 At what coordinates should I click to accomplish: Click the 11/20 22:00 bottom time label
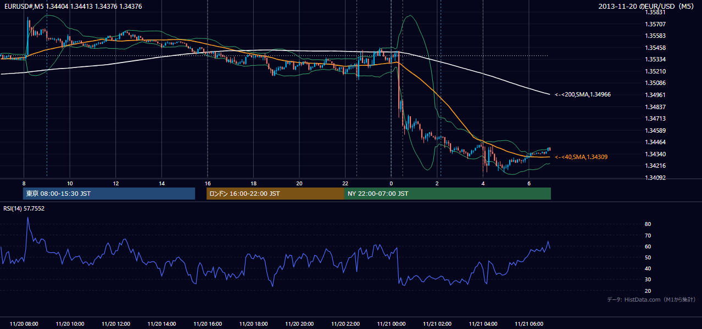click(x=345, y=324)
